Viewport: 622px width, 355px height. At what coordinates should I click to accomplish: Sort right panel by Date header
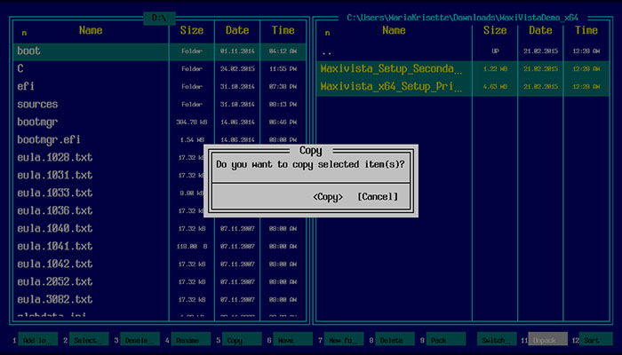(540, 30)
